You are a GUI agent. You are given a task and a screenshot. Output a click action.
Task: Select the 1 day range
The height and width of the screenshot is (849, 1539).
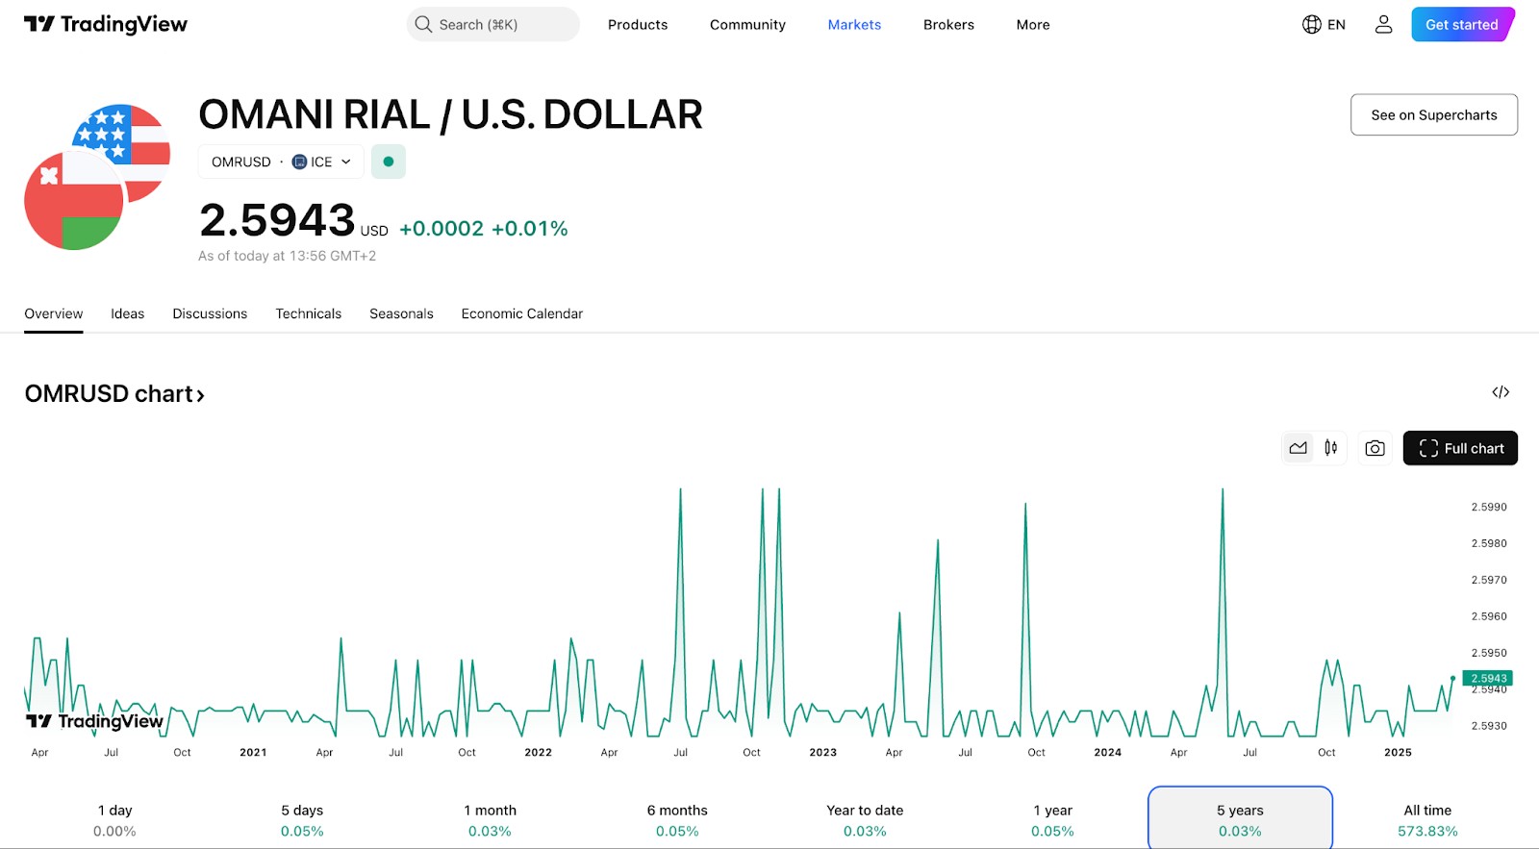click(114, 820)
